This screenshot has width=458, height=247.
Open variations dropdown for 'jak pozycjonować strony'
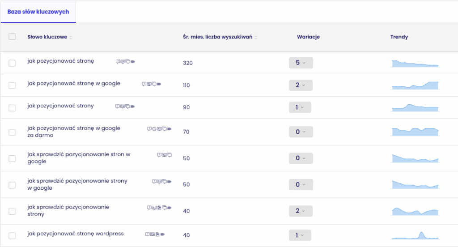[300, 107]
